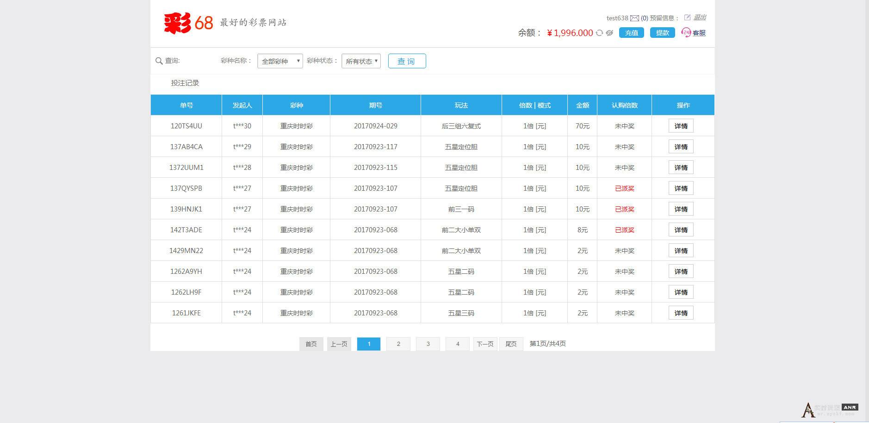Open 详情 for order 1261JKFE
Image resolution: width=869 pixels, height=423 pixels.
[x=681, y=313]
